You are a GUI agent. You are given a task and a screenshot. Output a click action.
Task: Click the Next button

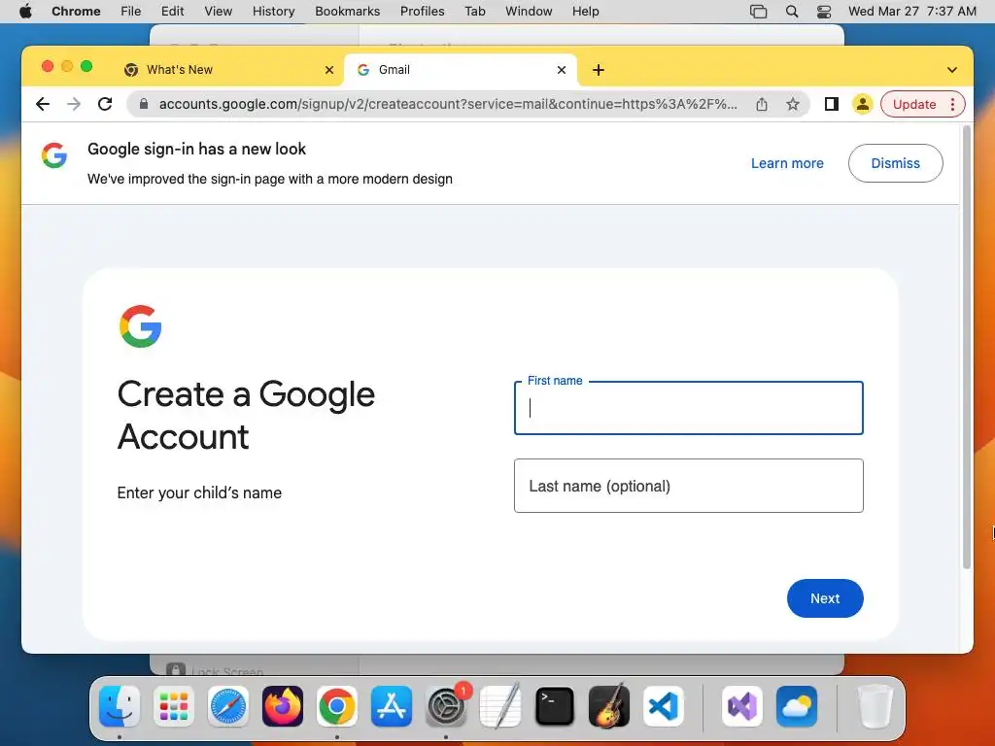[x=825, y=598]
